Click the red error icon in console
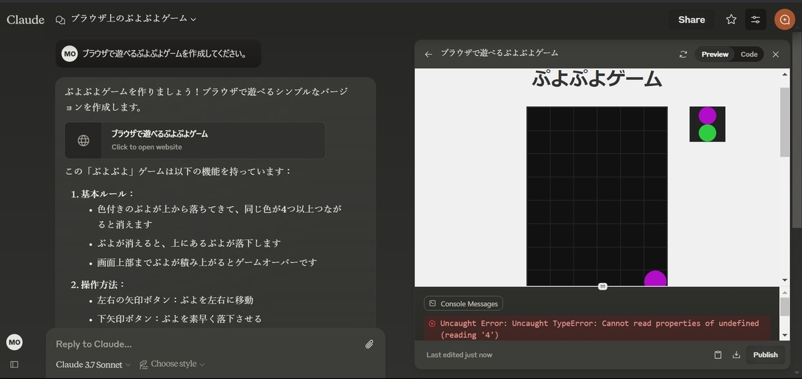 tap(432, 323)
